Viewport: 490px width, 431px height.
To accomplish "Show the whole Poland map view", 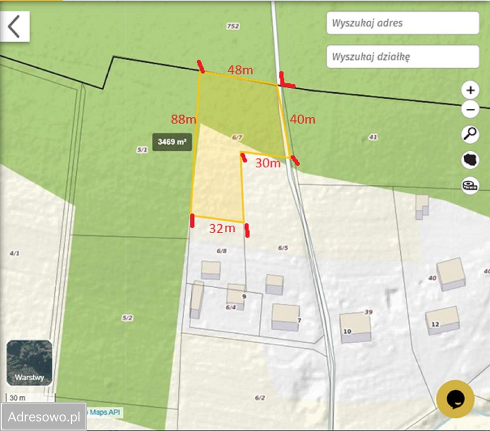I will (470, 160).
